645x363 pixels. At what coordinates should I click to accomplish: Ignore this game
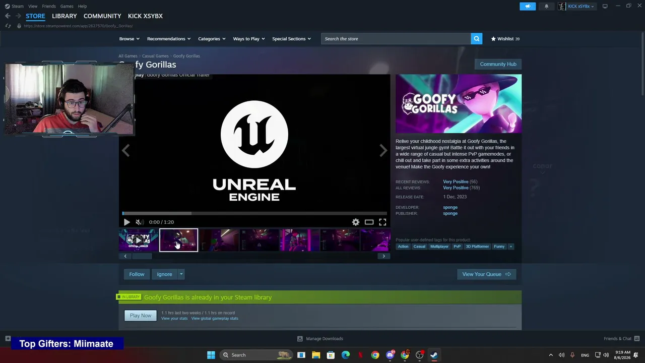click(164, 274)
